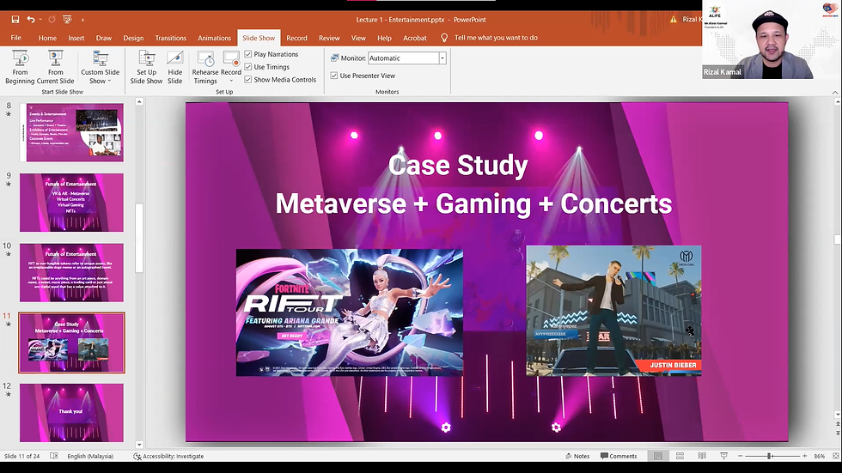Switch to Reading View icon
The width and height of the screenshot is (842, 473).
pos(702,456)
